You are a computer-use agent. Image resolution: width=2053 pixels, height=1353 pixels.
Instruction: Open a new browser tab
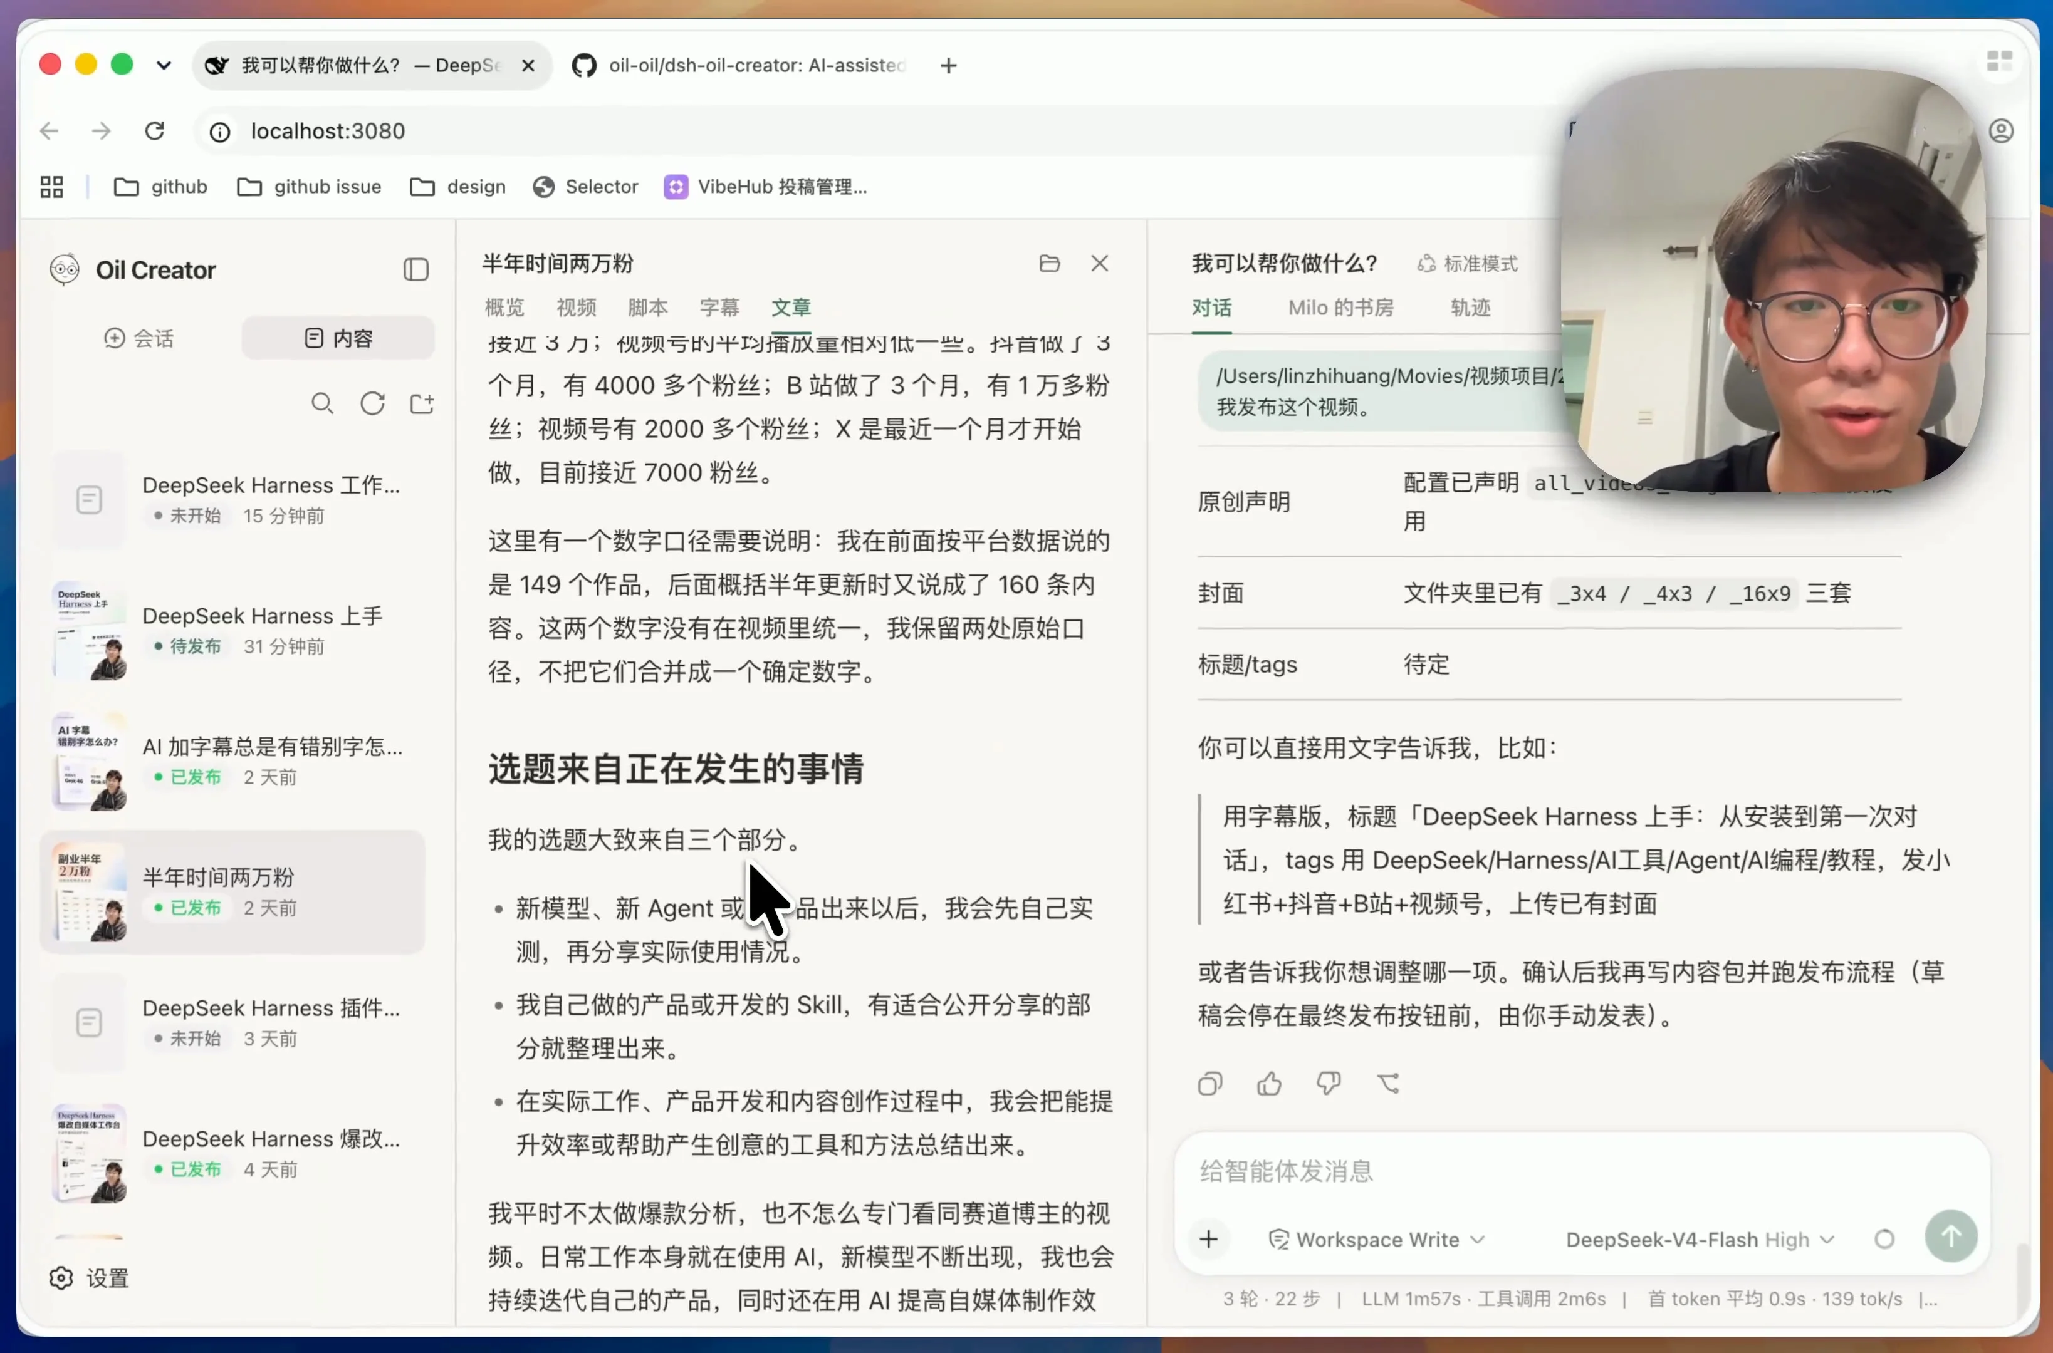point(948,66)
